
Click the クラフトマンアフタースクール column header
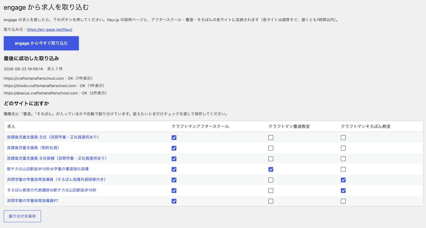(x=200, y=127)
